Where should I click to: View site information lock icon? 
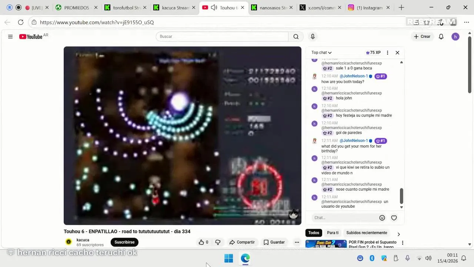34,22
